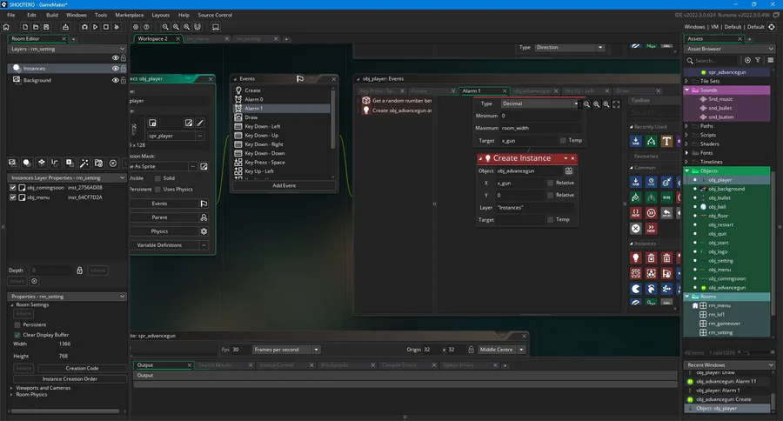Uncheck obj_comingsoon instance checkbox
The height and width of the screenshot is (421, 783).
[13, 188]
